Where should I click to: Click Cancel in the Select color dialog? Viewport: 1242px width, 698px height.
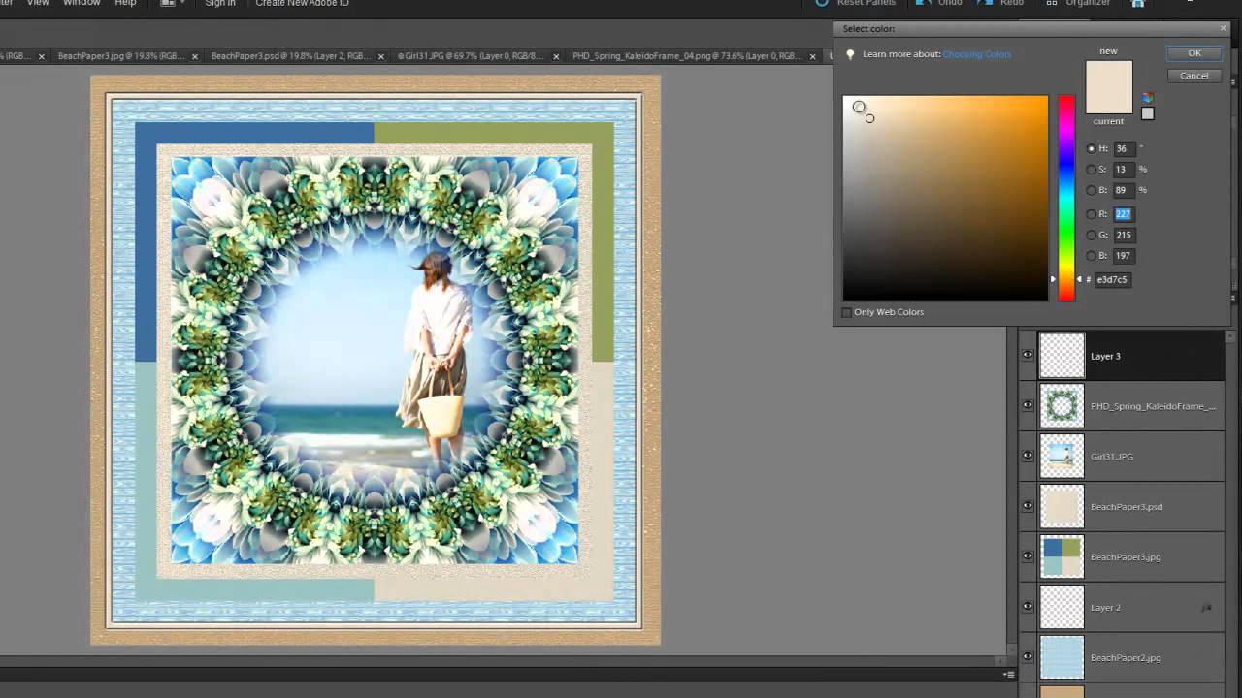(x=1194, y=76)
